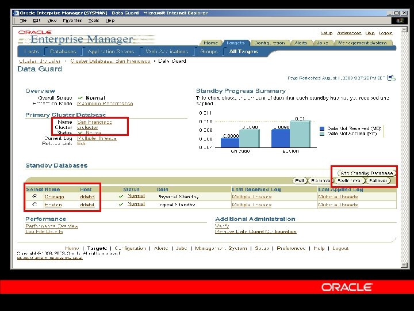Open the Performance Overview link
Viewport: 414px width, 311px height.
pos(52,226)
